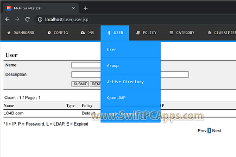Open the USER menu label

119,33
